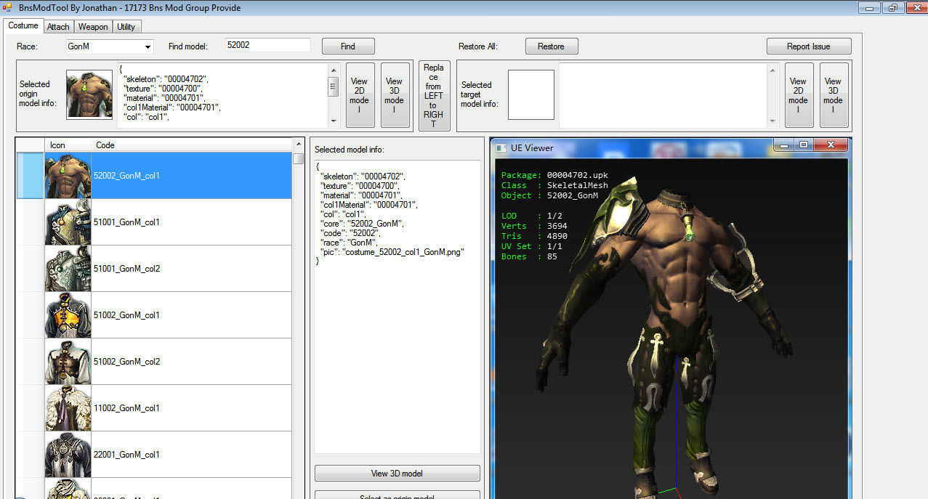Click the costume list scrollbar thumb
The width and height of the screenshot is (928, 499).
[298, 158]
